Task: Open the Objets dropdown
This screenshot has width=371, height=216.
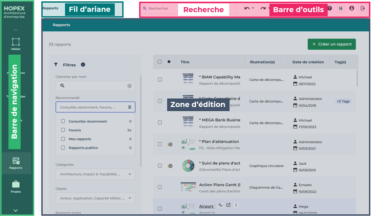Action: click(x=95, y=198)
